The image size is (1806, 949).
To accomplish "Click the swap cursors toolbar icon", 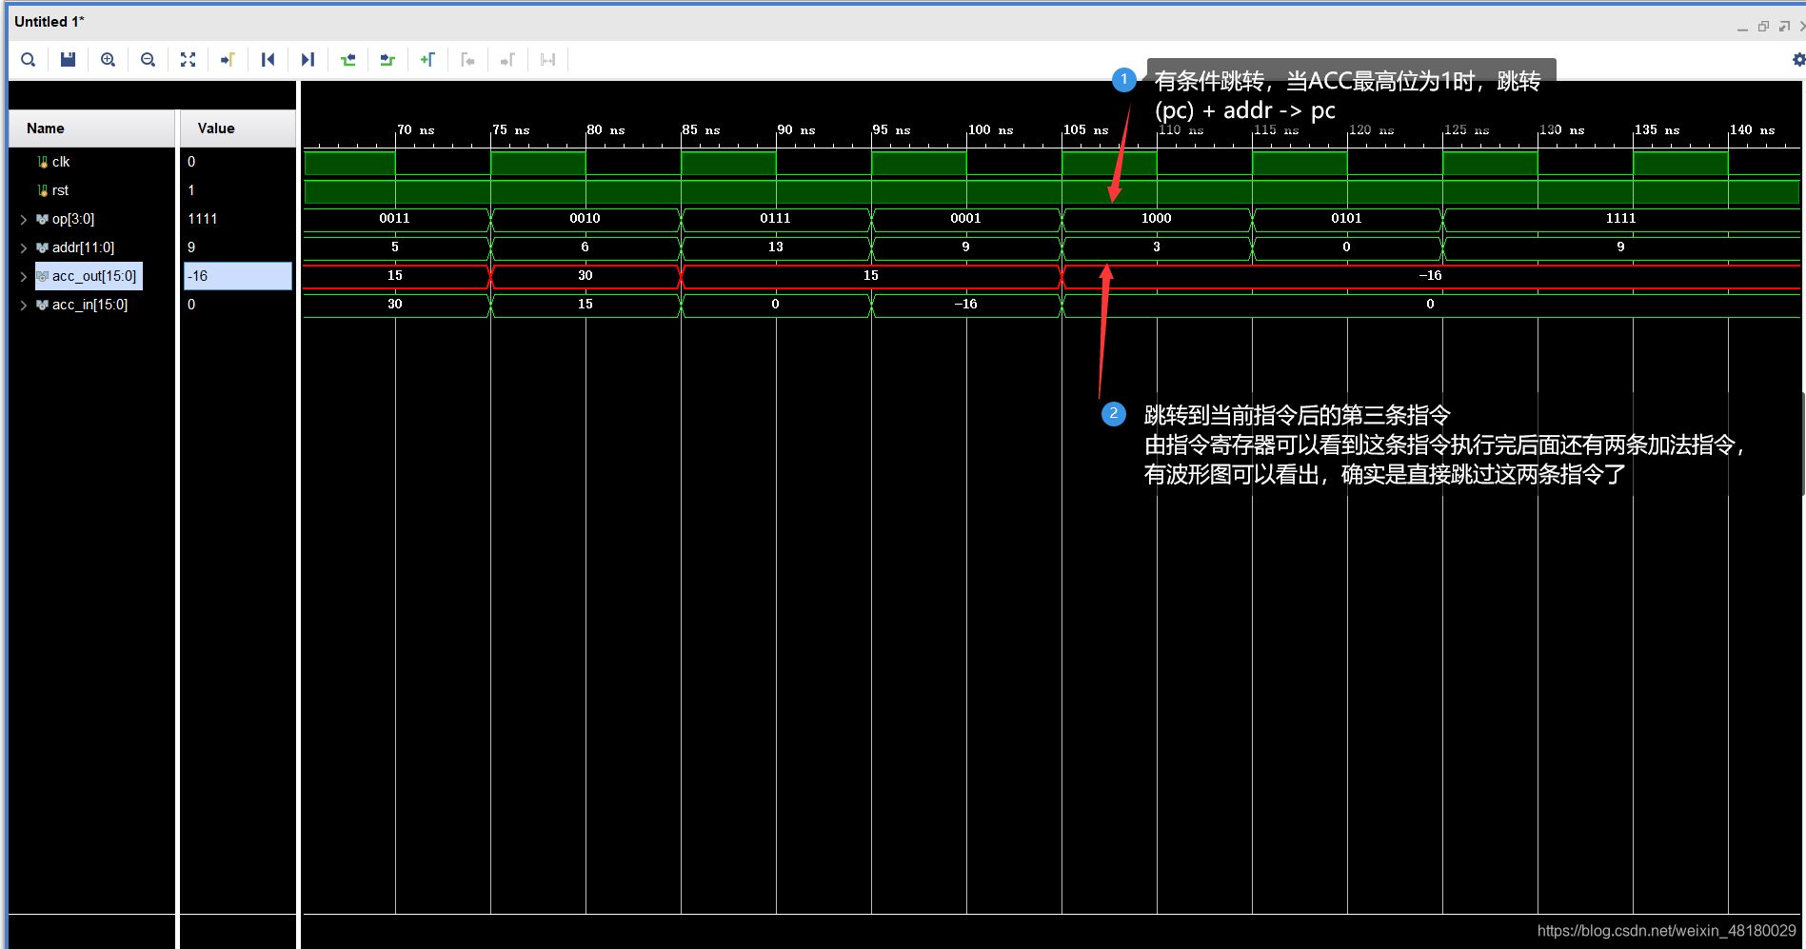I will tap(547, 60).
